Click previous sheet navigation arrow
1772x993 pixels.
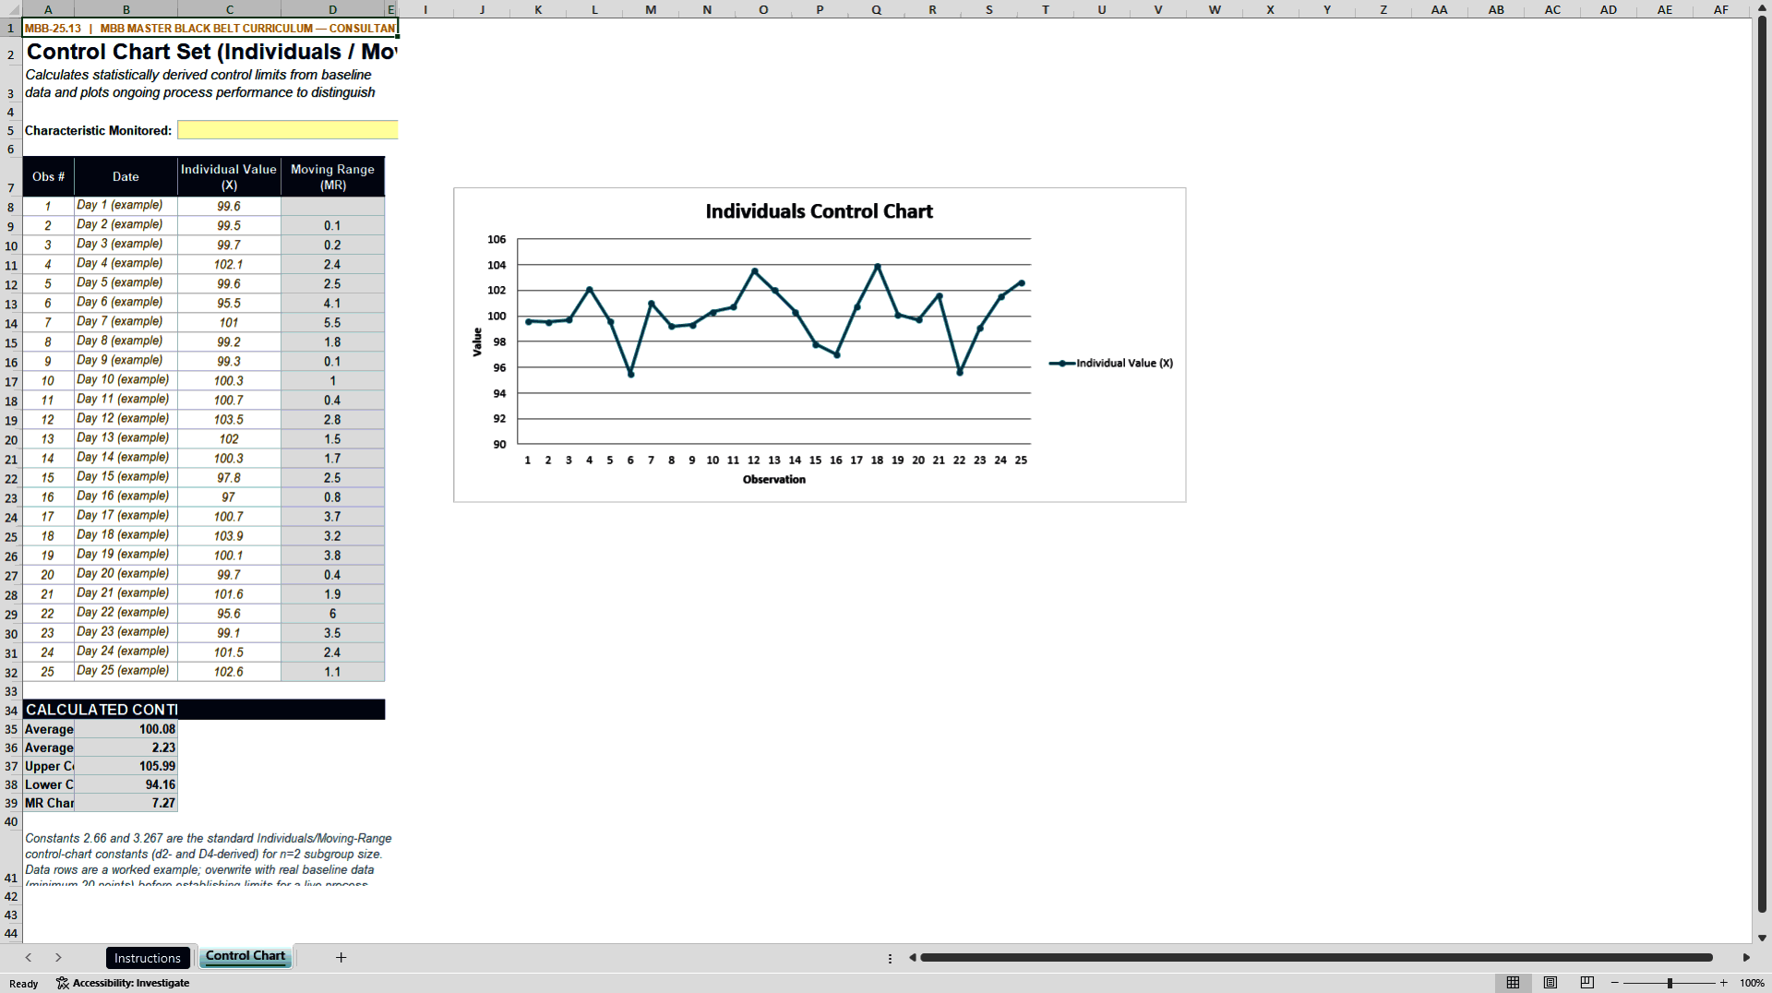(x=29, y=958)
